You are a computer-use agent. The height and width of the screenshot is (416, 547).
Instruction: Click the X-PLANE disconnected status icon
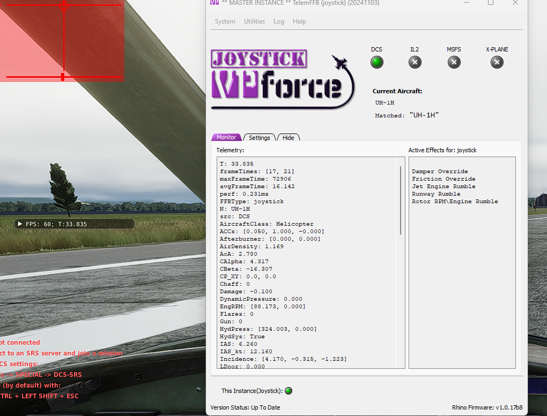click(497, 62)
